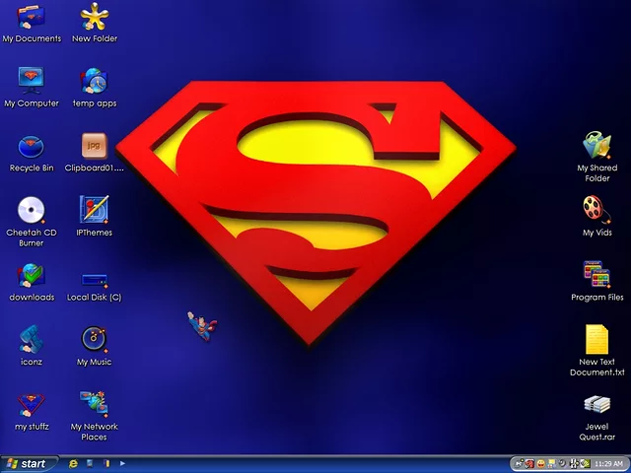This screenshot has width=631, height=473.
Task: Click the 'My Network Places' label
Action: click(95, 432)
